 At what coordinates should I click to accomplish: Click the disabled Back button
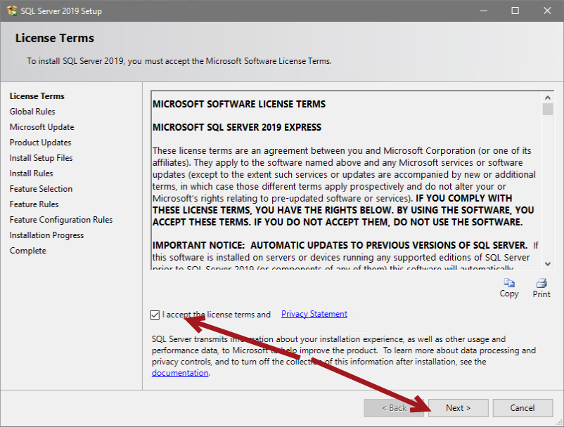pos(394,408)
